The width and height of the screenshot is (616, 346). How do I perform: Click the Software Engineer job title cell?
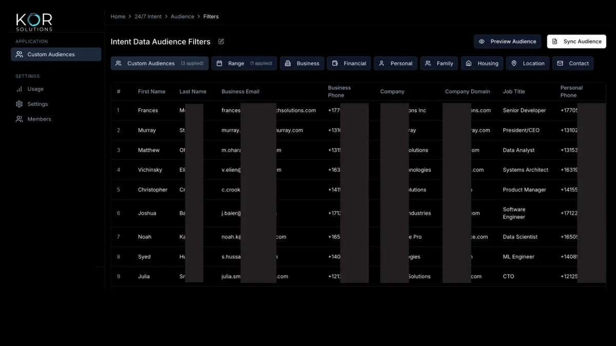[x=514, y=213]
